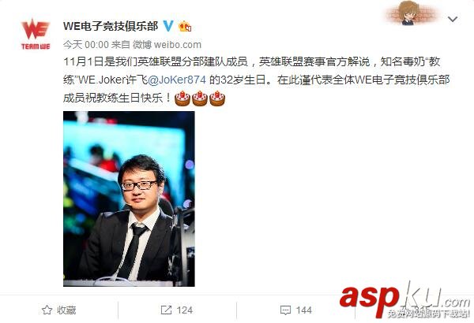Click the 144 comment count
The height and width of the screenshot is (323, 474).
tap(304, 310)
